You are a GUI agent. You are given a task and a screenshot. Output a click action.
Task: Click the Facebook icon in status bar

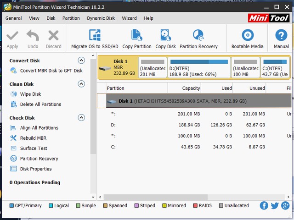(x=264, y=206)
